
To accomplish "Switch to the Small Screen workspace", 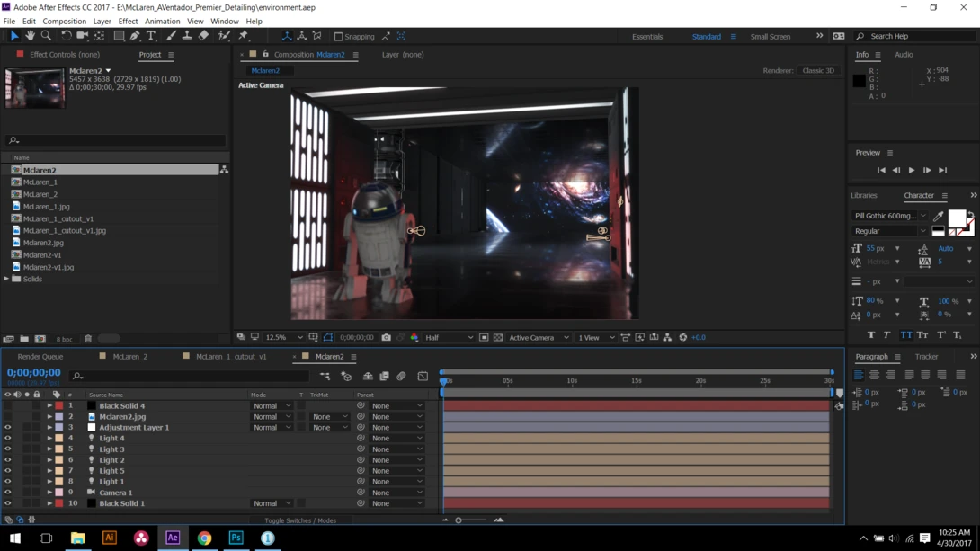I will (x=770, y=37).
